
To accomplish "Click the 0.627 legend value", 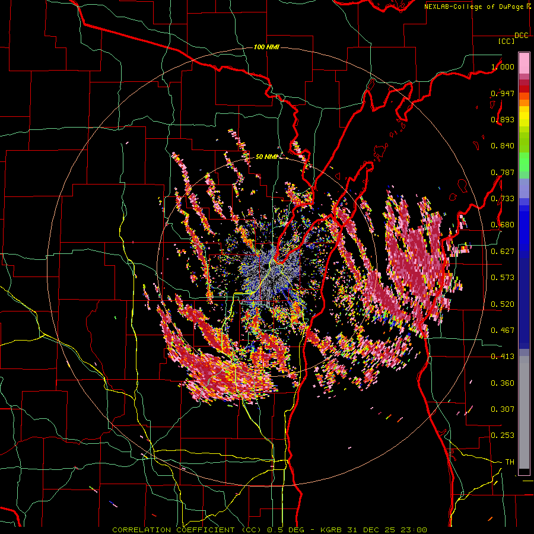I will [503, 252].
